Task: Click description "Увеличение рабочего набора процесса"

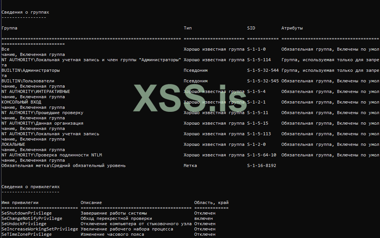Action: pos(127,229)
